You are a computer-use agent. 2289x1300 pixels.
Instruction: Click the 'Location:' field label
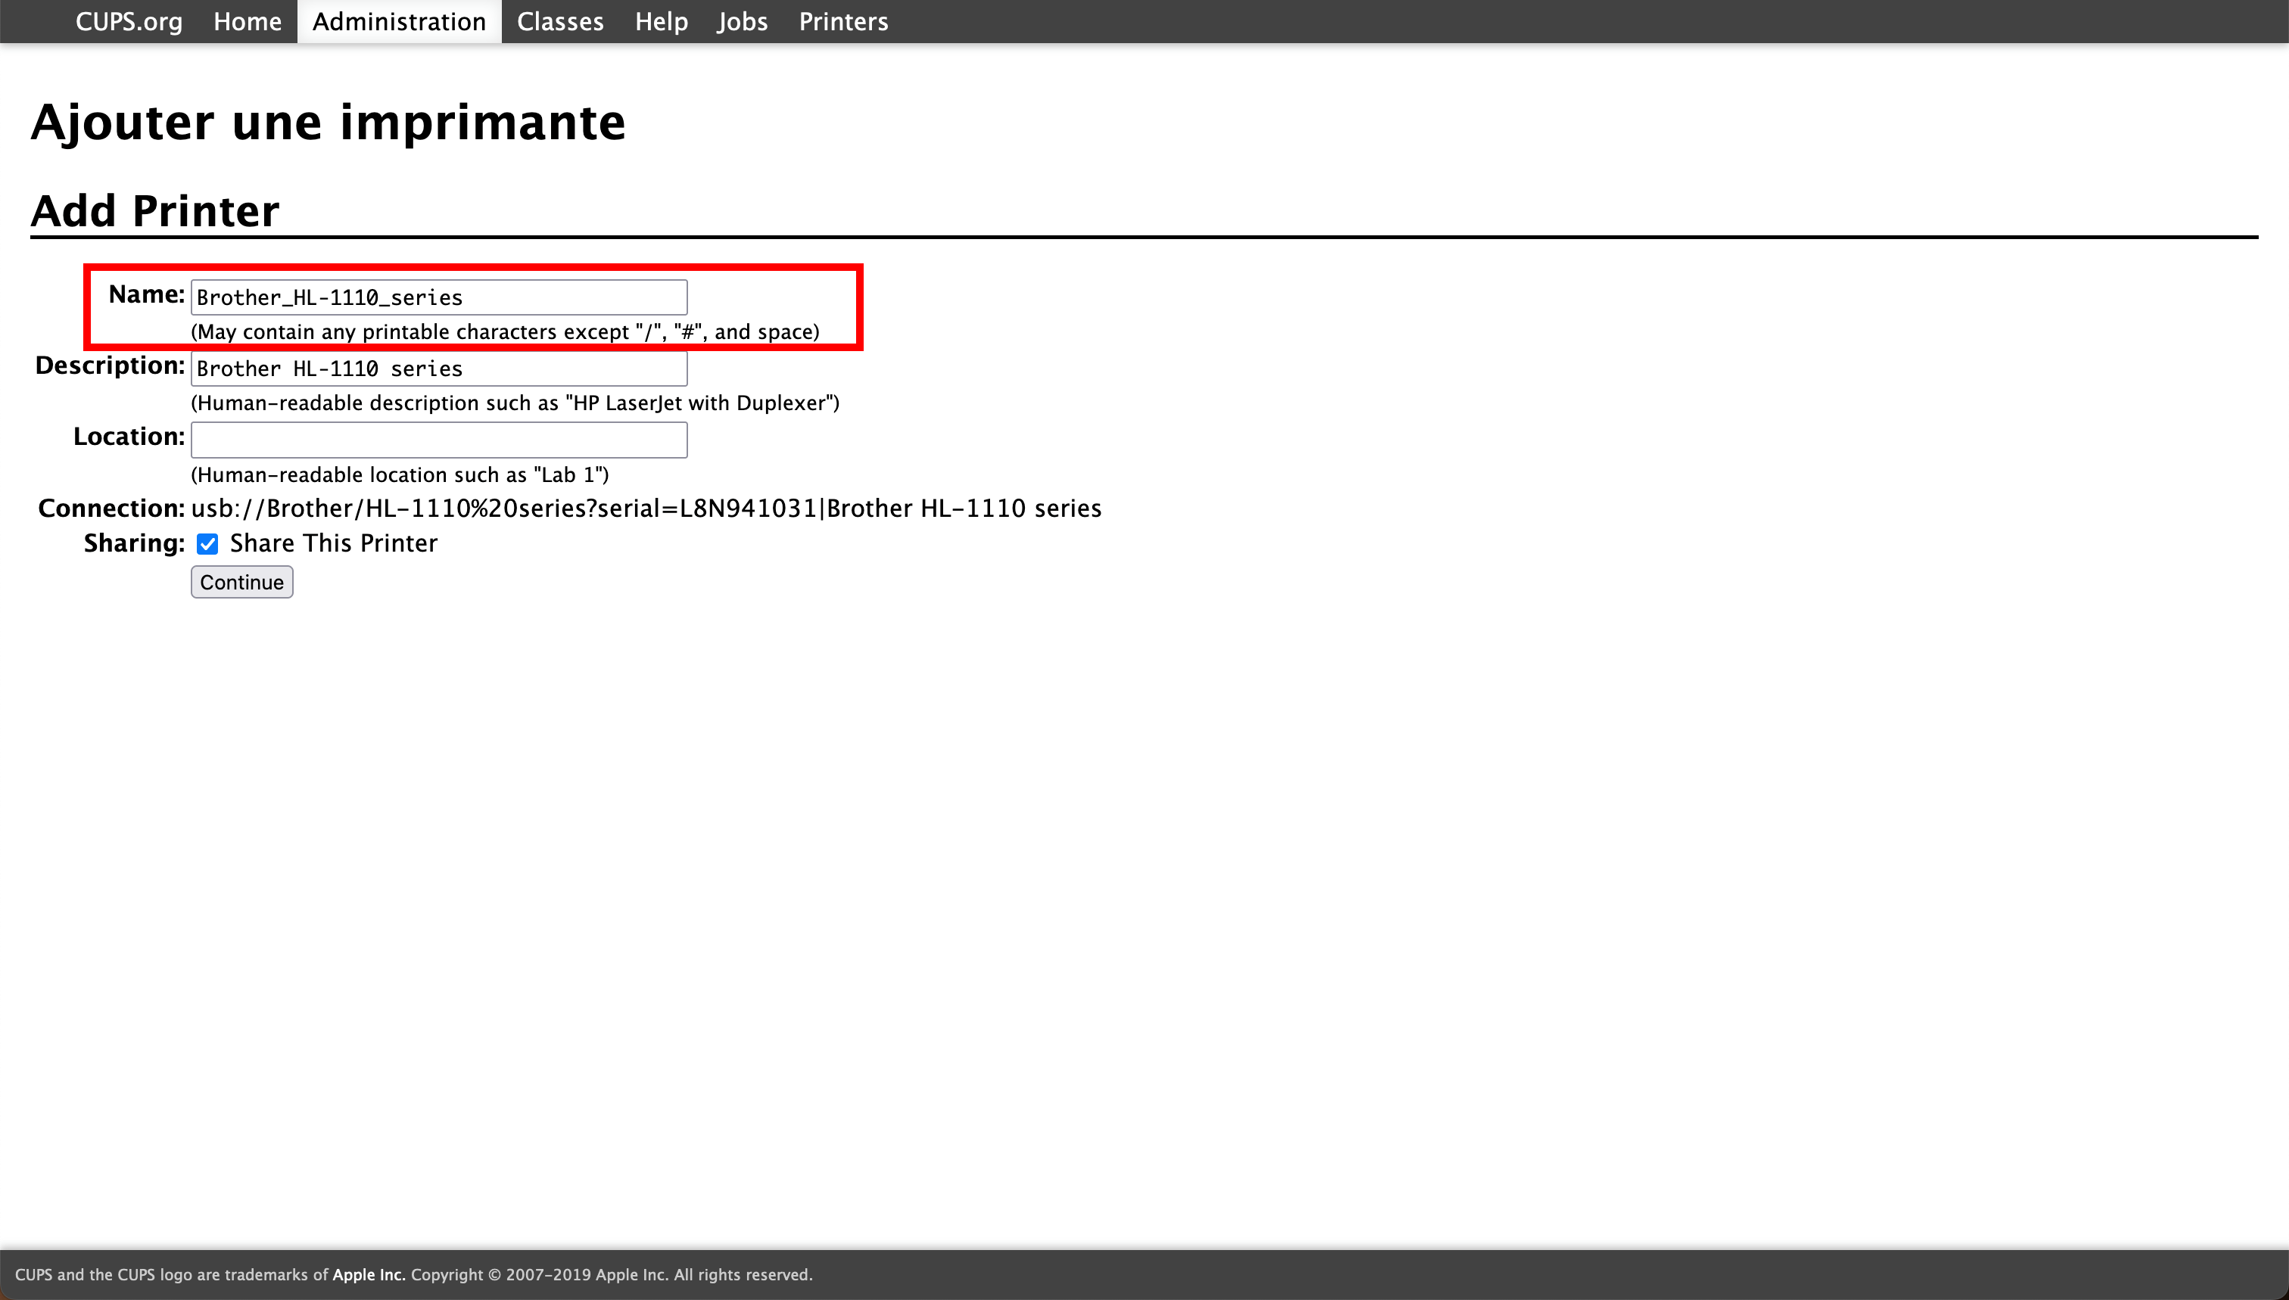[x=129, y=437]
